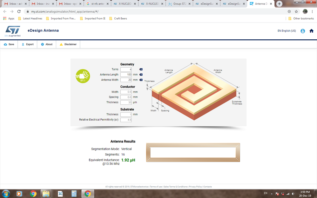Focus the Antenna Length input field

coord(126,75)
